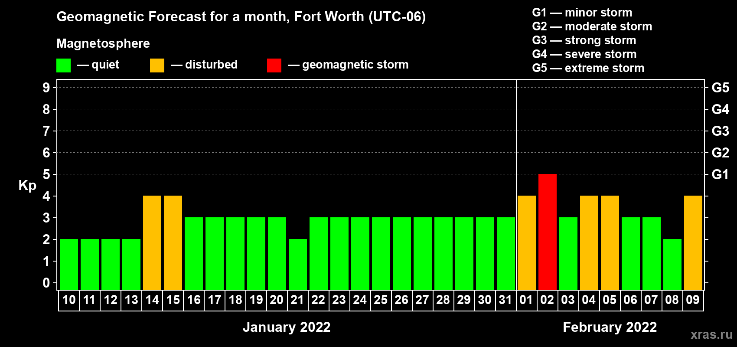The image size is (737, 347).
Task: Open the xras.ru watermark link
Action: pyautogui.click(x=711, y=334)
